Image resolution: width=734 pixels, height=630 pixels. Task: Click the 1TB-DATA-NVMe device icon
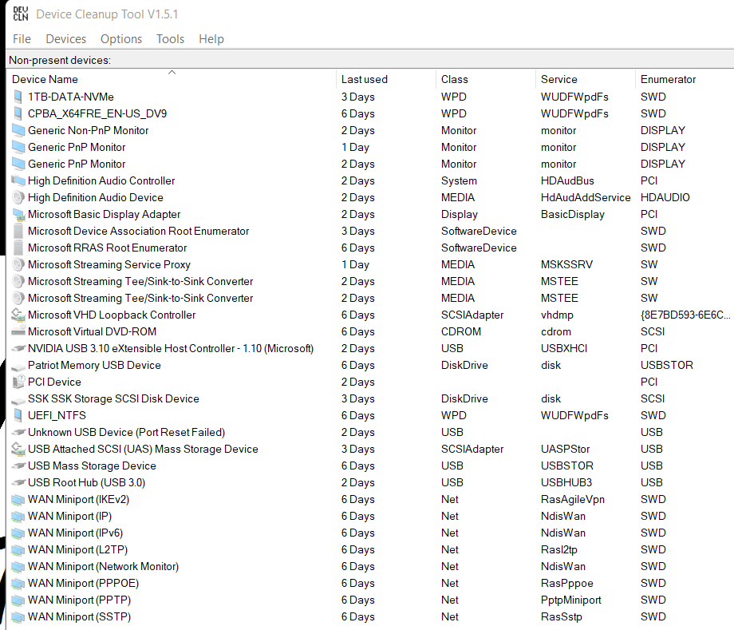point(18,97)
